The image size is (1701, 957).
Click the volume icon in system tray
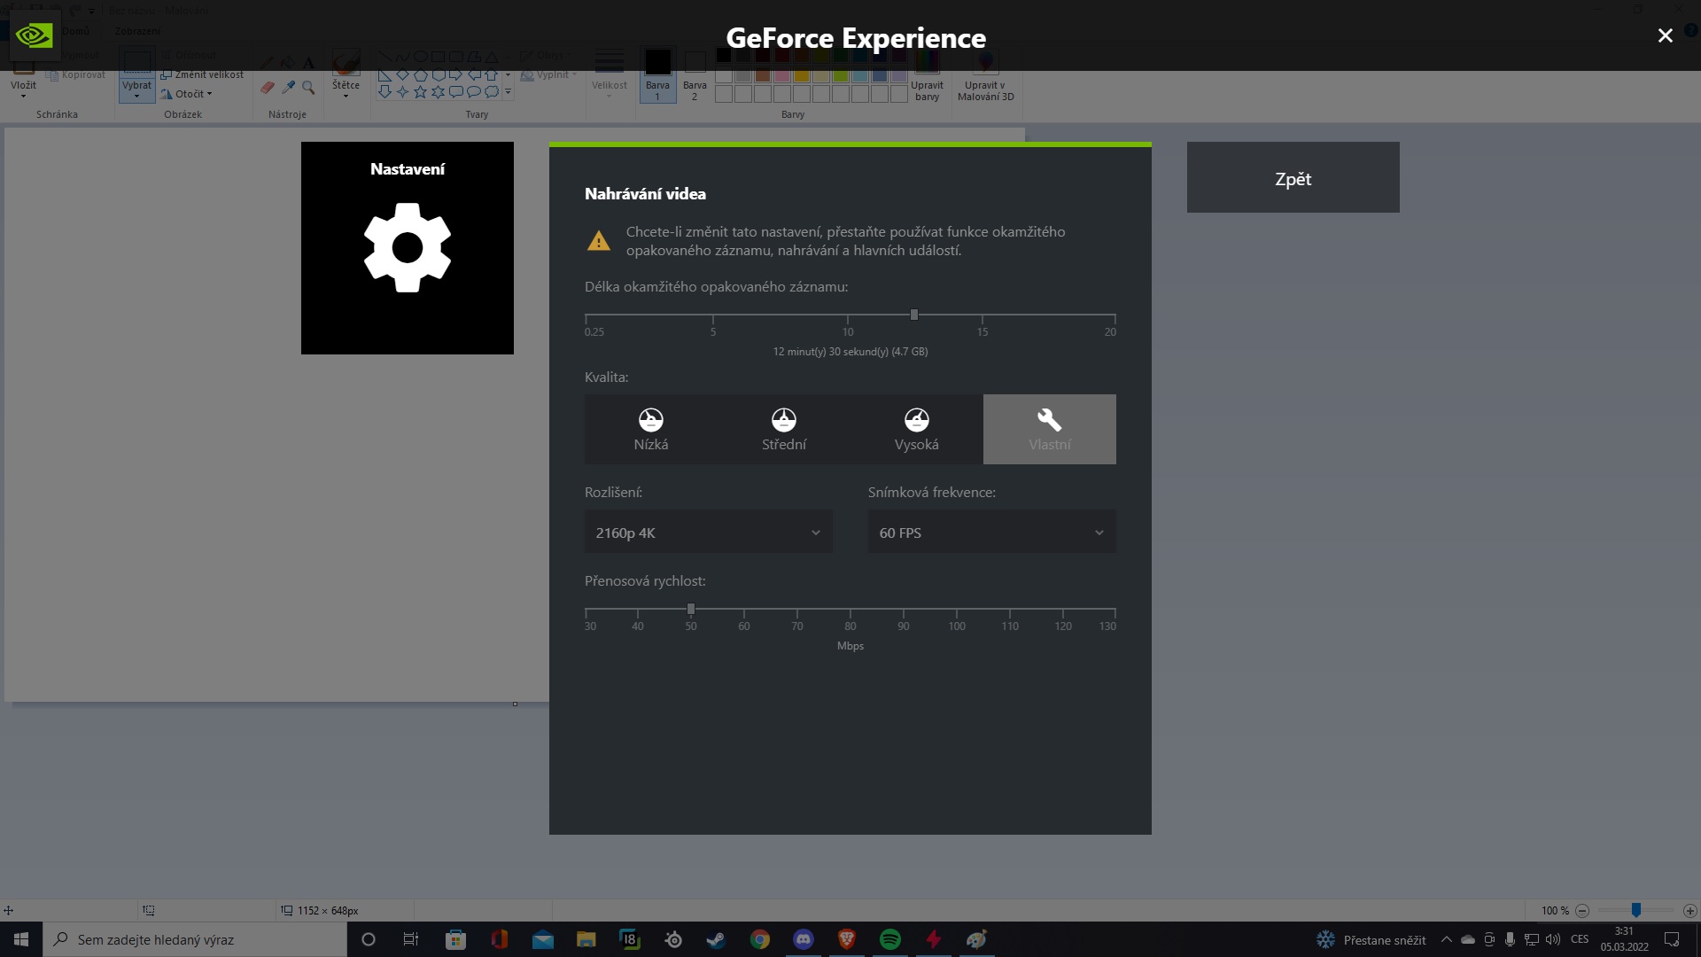pos(1552,939)
